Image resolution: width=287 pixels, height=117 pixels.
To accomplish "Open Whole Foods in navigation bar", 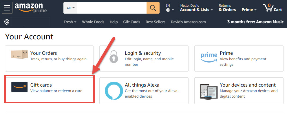I will 93,22.
